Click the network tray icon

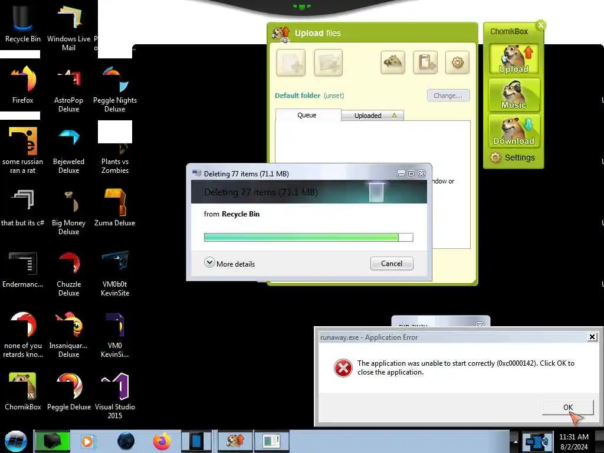click(x=536, y=442)
